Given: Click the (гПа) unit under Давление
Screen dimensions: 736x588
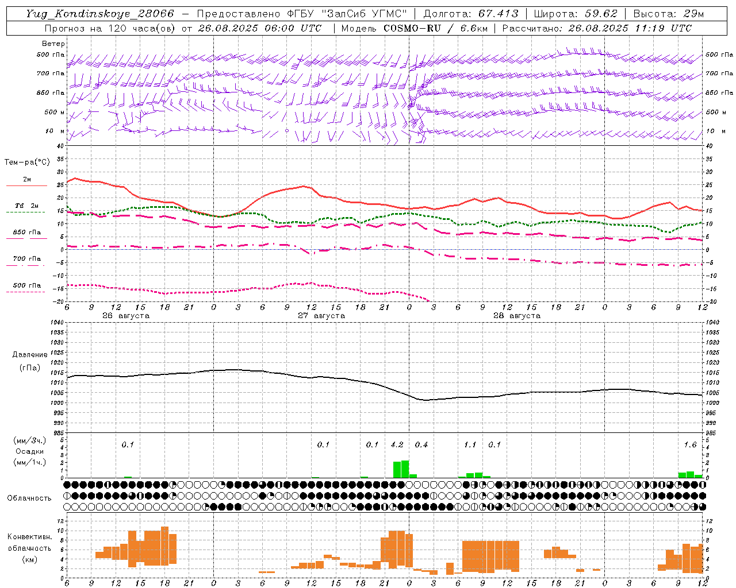Looking at the screenshot, I should coord(30,368).
